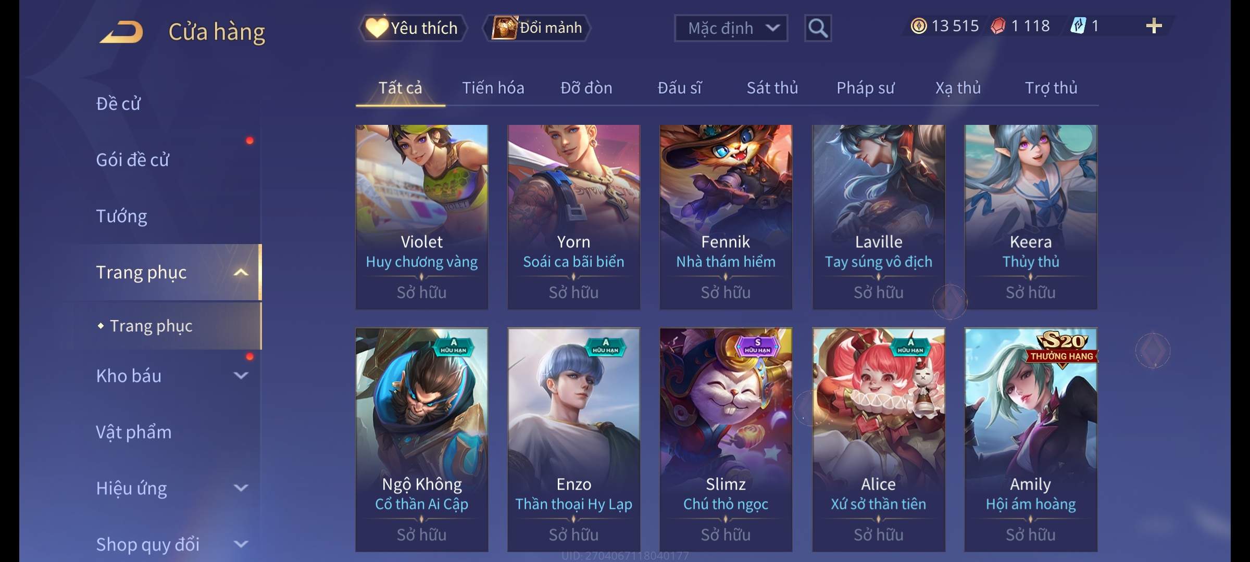Click the blue voucher ticket icon
Image resolution: width=1250 pixels, height=562 pixels.
(1078, 26)
